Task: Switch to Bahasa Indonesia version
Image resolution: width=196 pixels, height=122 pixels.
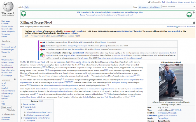Action: coord(8,91)
